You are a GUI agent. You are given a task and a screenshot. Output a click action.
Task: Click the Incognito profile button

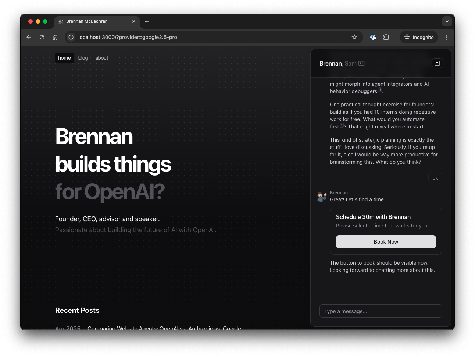[x=419, y=37]
